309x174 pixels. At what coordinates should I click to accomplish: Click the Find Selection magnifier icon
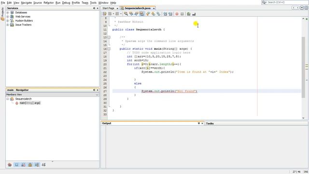coord(126,14)
